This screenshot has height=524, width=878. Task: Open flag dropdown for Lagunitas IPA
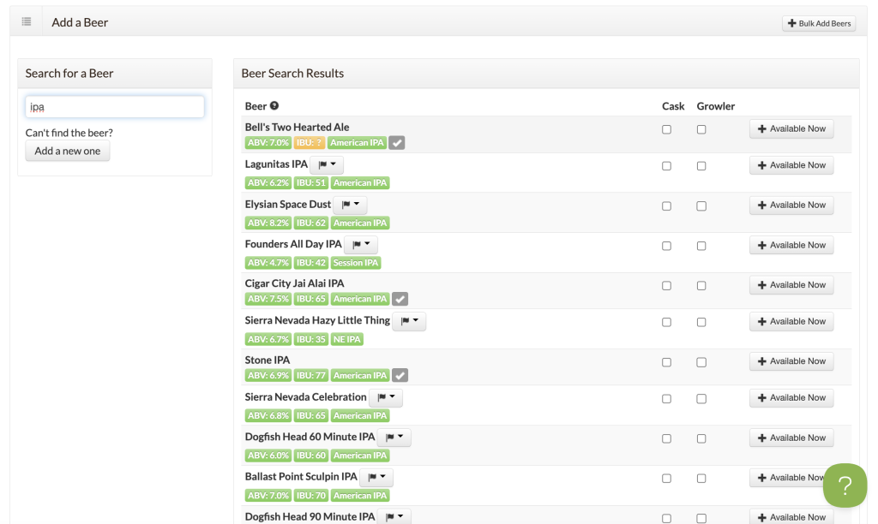tap(327, 164)
